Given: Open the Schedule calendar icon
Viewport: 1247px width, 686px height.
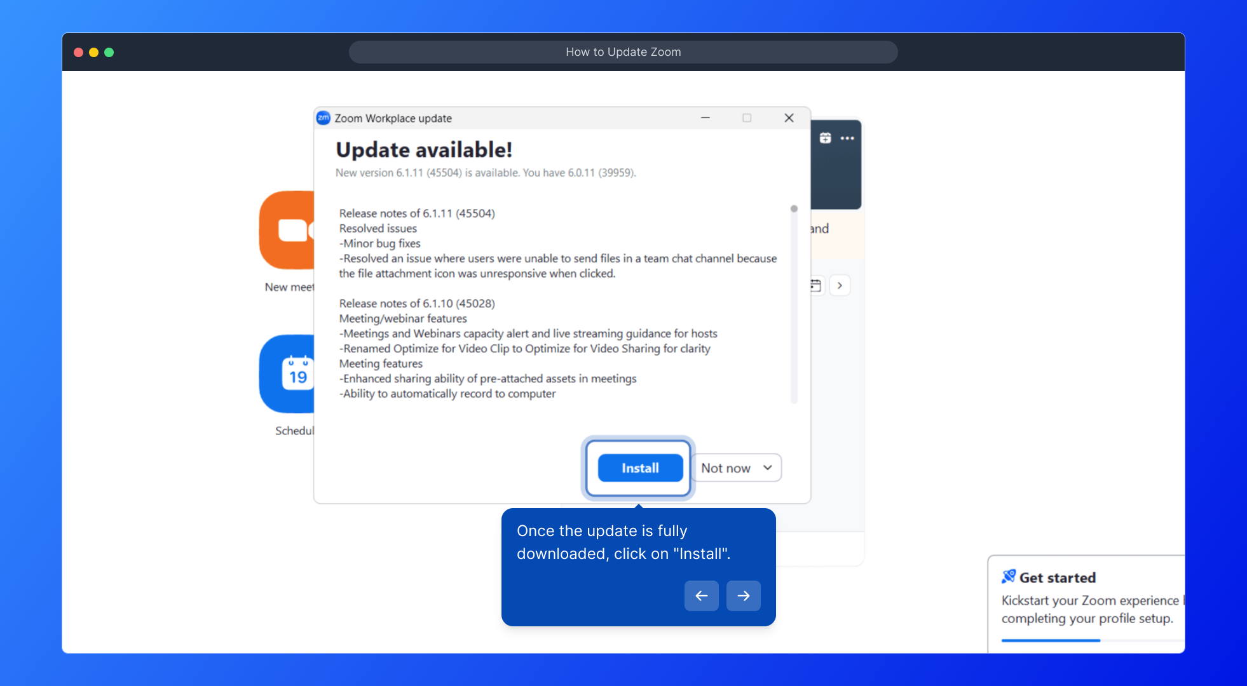Looking at the screenshot, I should point(288,374).
